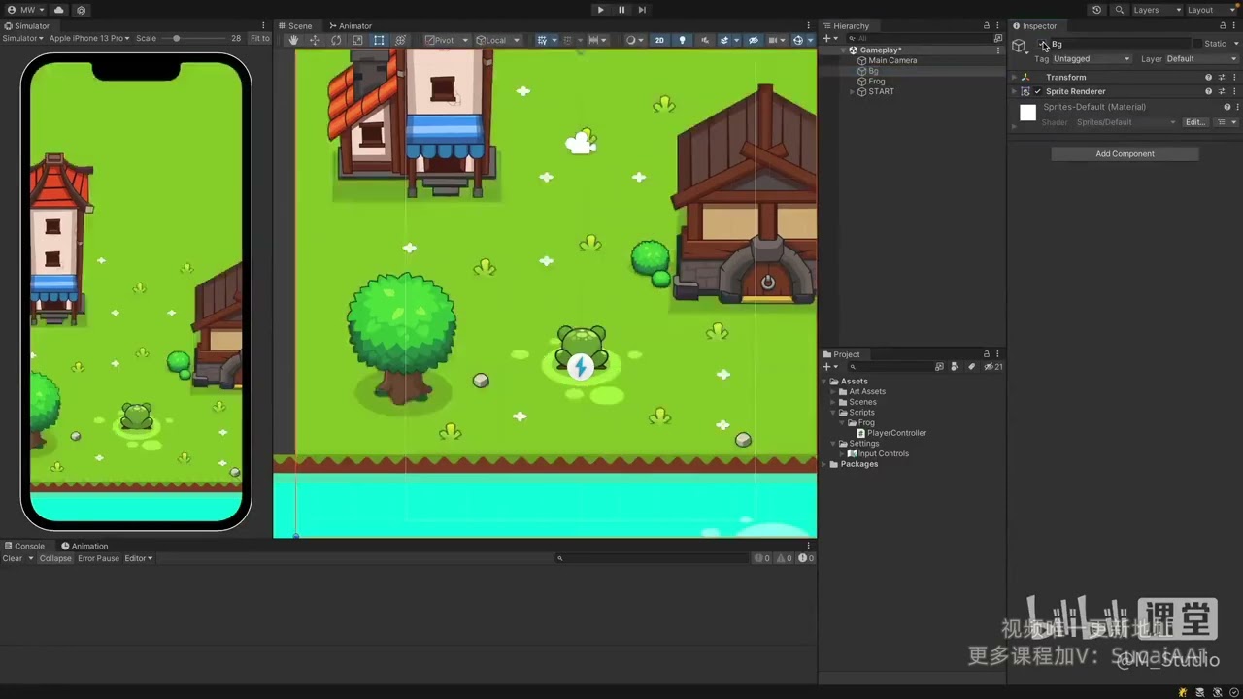Open the undo history icon
This screenshot has height=699, width=1243.
pyautogui.click(x=1096, y=10)
